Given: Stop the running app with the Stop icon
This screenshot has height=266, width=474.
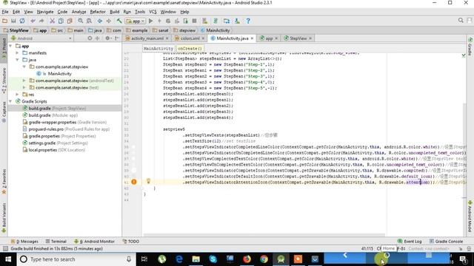Looking at the screenshot, I should click(194, 21).
